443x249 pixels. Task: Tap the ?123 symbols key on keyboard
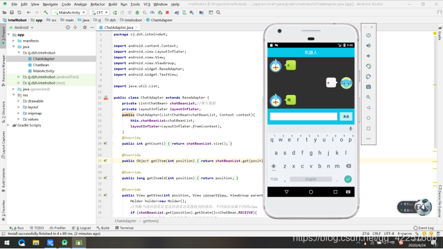274,179
